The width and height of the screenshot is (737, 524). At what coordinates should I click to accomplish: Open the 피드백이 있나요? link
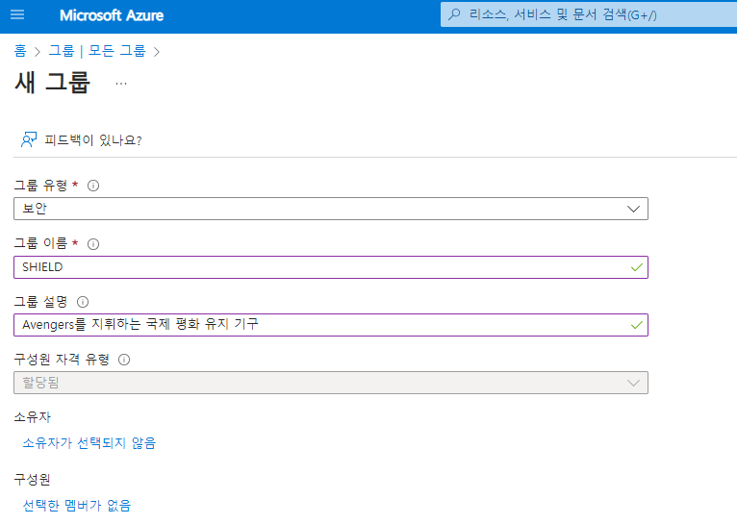[x=93, y=140]
